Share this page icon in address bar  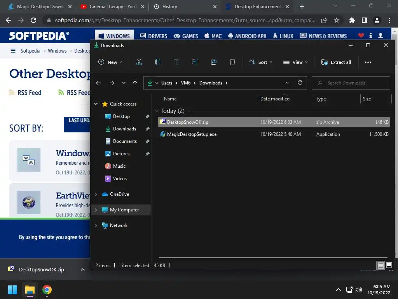pos(324,20)
